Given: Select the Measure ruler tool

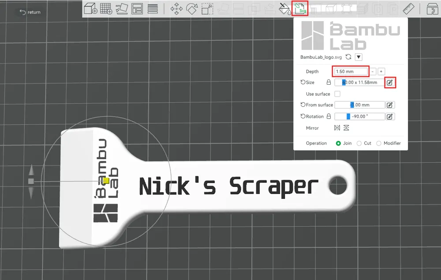Looking at the screenshot, I should [x=408, y=9].
